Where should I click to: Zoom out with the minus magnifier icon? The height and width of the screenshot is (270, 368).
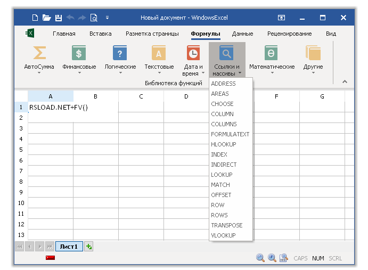click(260, 258)
